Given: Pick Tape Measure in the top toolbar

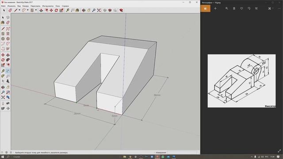Looking at the screenshot, I should [68, 10].
